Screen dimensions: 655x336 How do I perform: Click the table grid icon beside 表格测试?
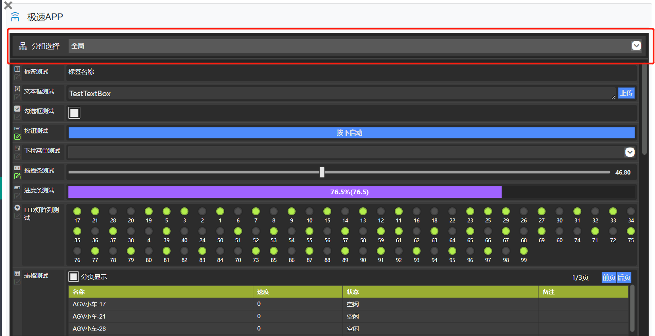point(17,273)
